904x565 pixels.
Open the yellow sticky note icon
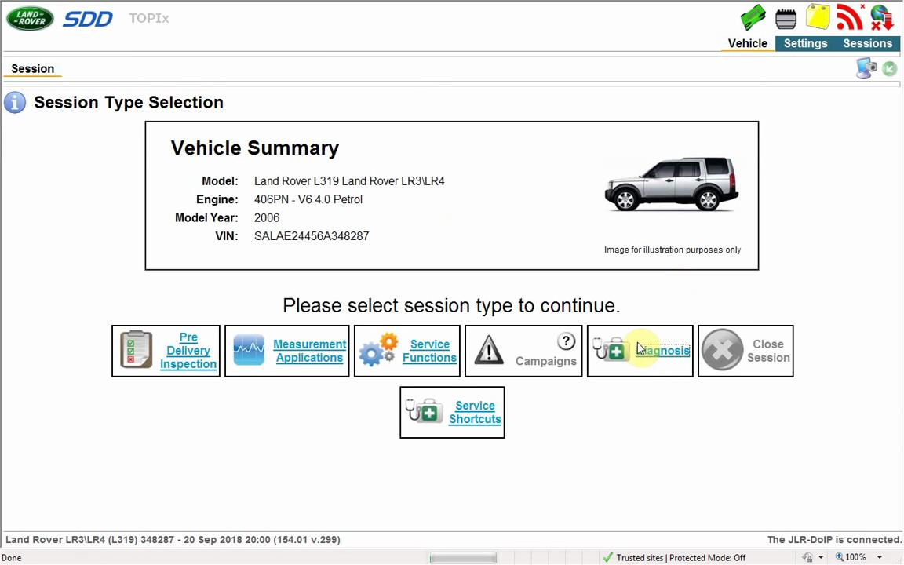(x=818, y=16)
